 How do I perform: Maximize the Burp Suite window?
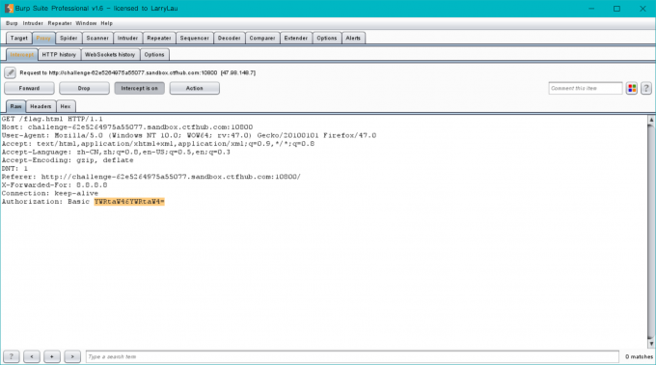[616, 9]
